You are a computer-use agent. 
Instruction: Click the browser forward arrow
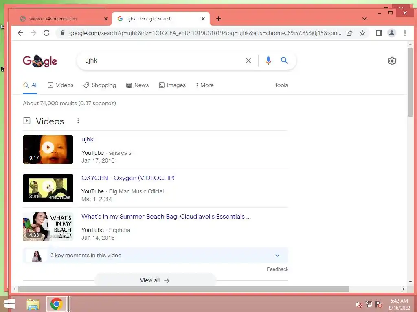pyautogui.click(x=33, y=33)
